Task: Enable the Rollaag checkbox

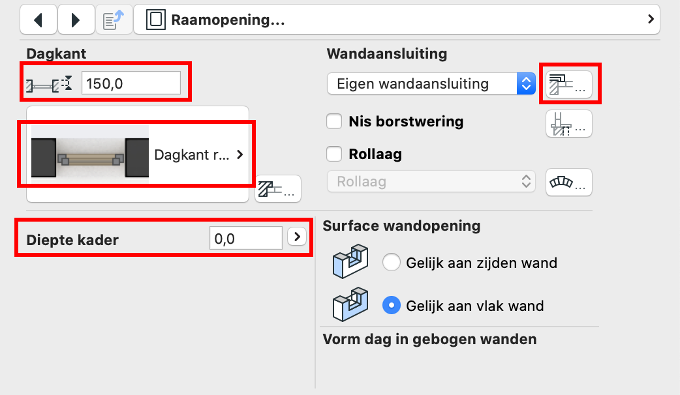Action: [x=334, y=154]
